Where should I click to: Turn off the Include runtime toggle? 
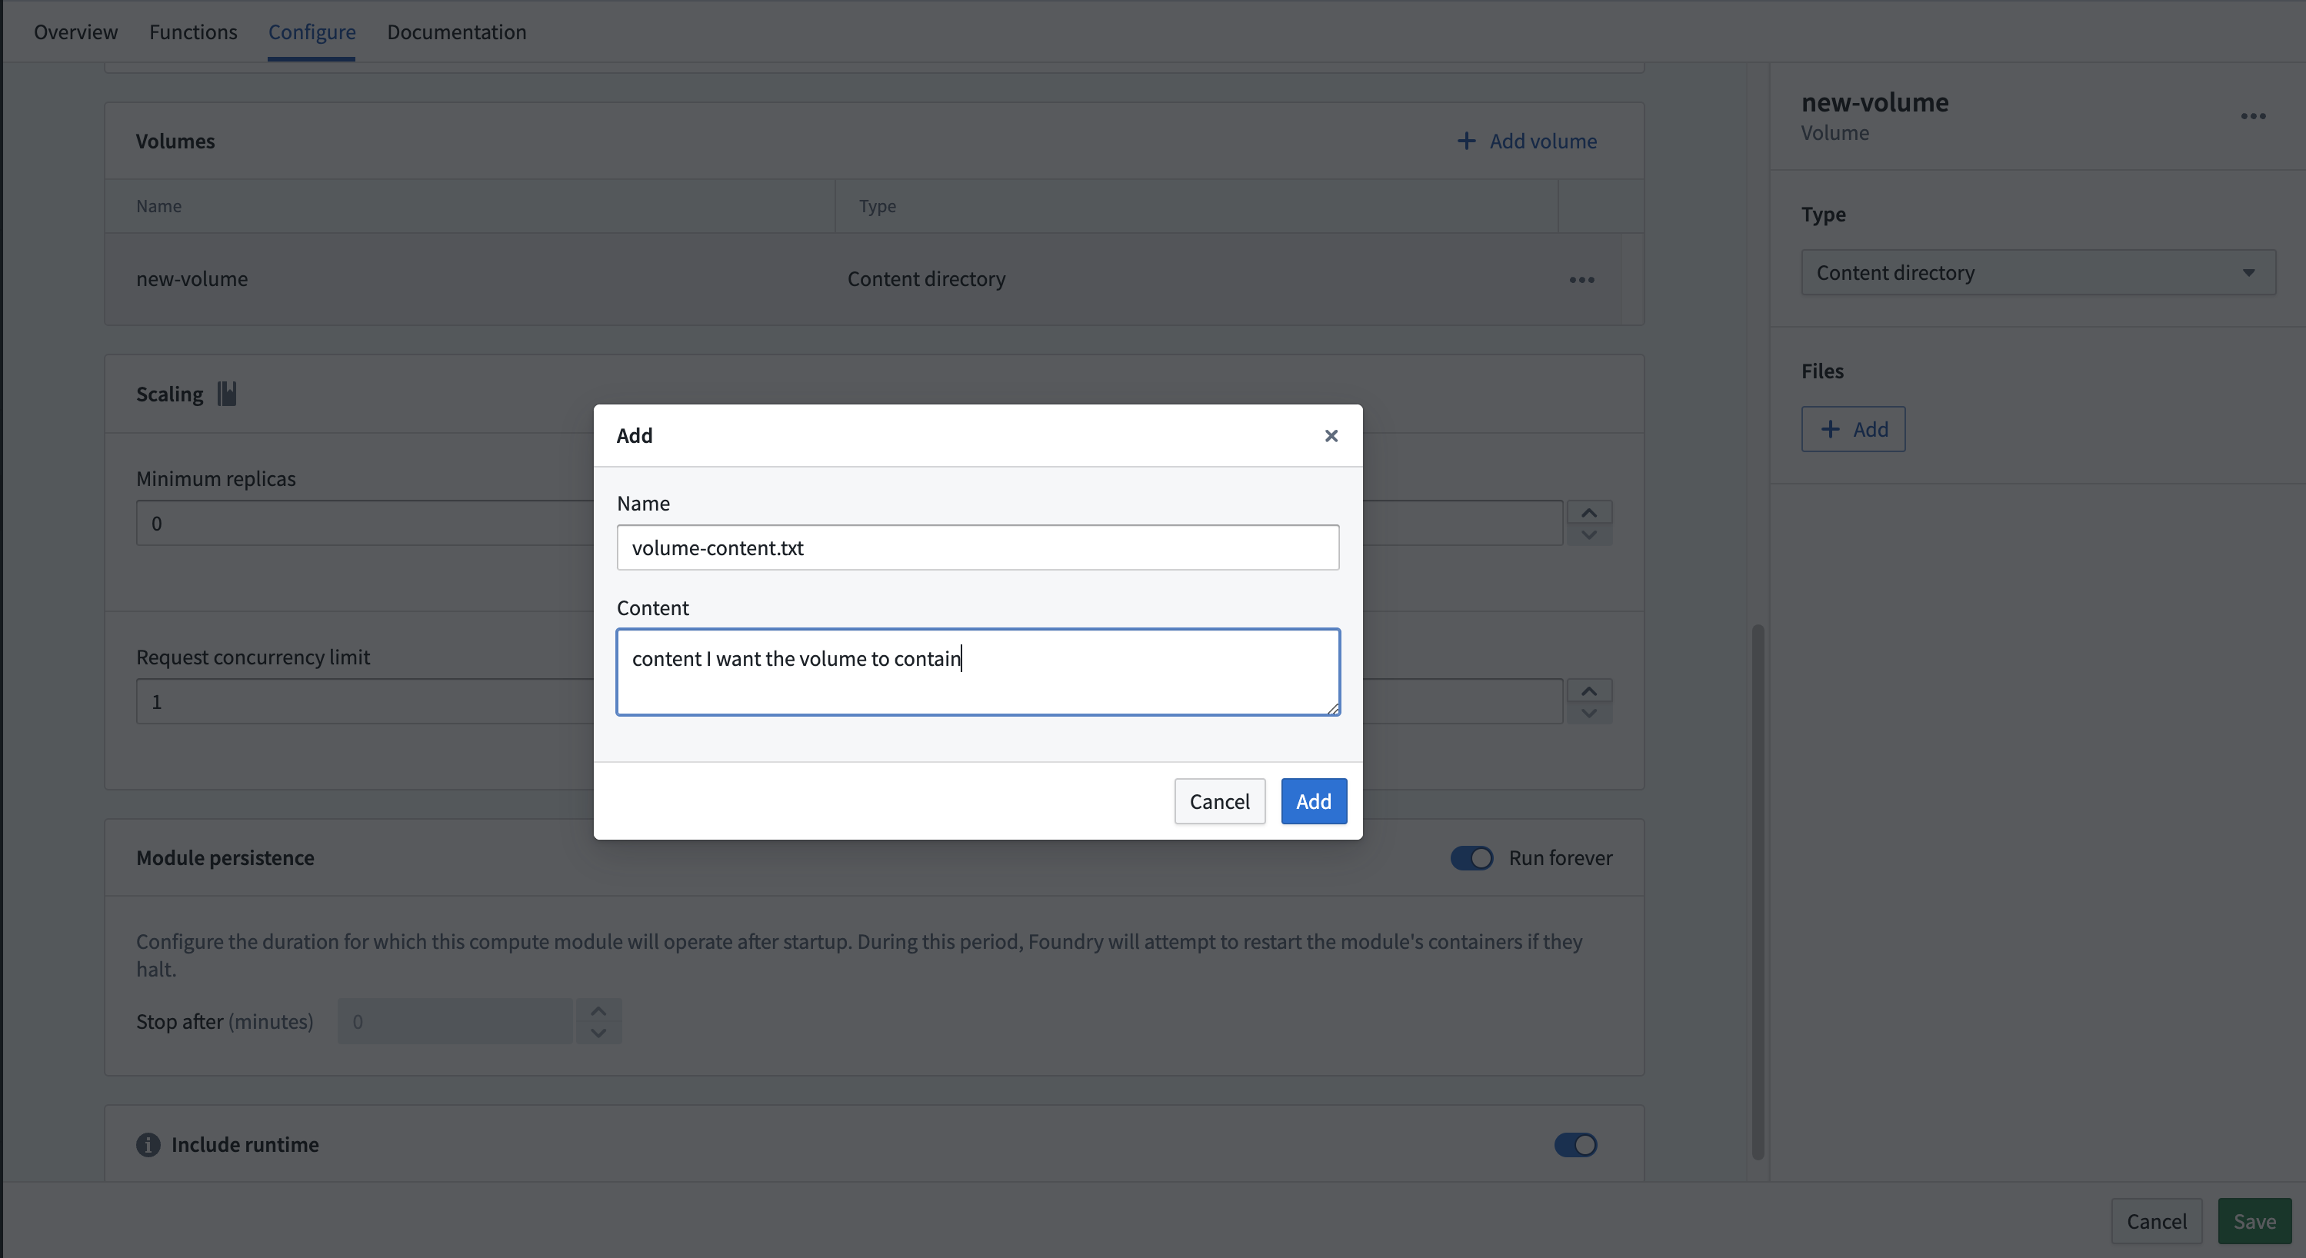[x=1574, y=1144]
